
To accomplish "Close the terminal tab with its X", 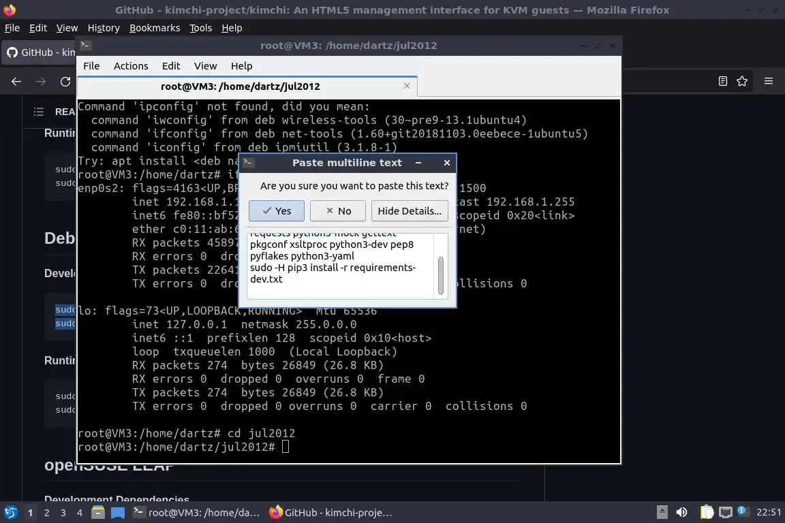I will [x=407, y=86].
